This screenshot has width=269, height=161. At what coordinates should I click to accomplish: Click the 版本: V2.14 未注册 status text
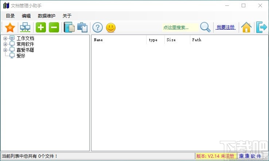coord(215,156)
